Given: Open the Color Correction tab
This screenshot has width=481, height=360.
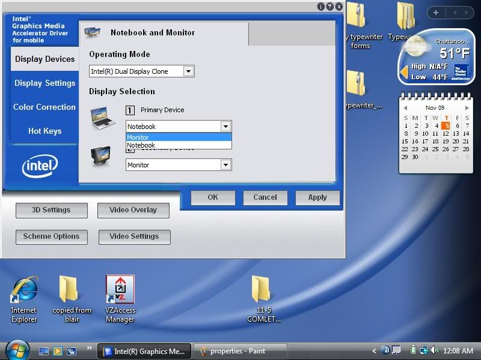Looking at the screenshot, I should (x=44, y=107).
